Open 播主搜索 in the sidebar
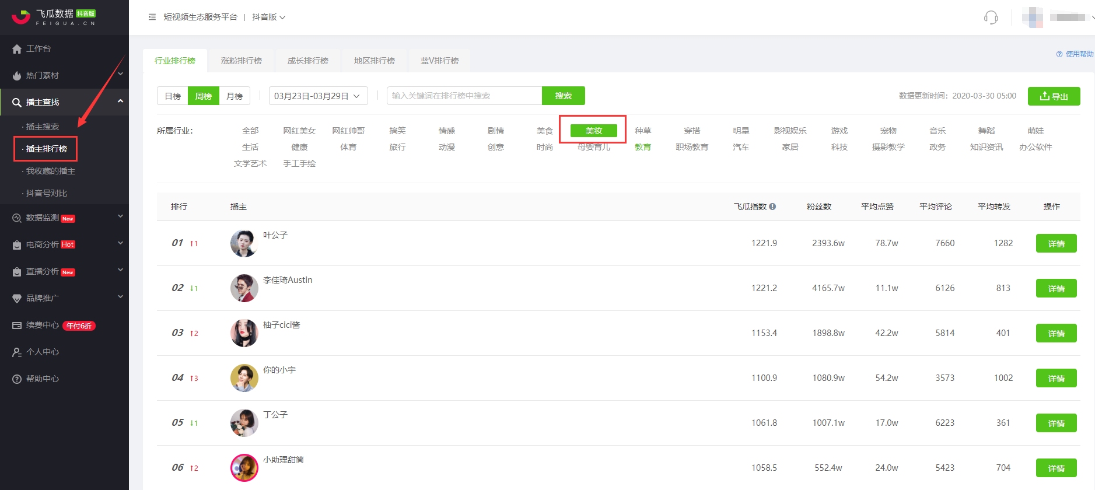Image resolution: width=1095 pixels, height=490 pixels. (43, 127)
